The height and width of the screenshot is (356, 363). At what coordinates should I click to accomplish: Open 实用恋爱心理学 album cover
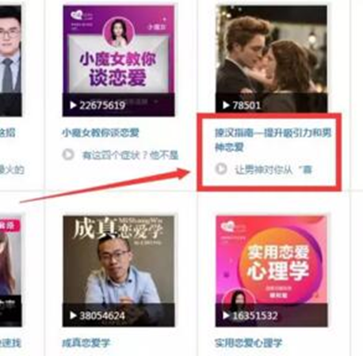click(x=271, y=271)
